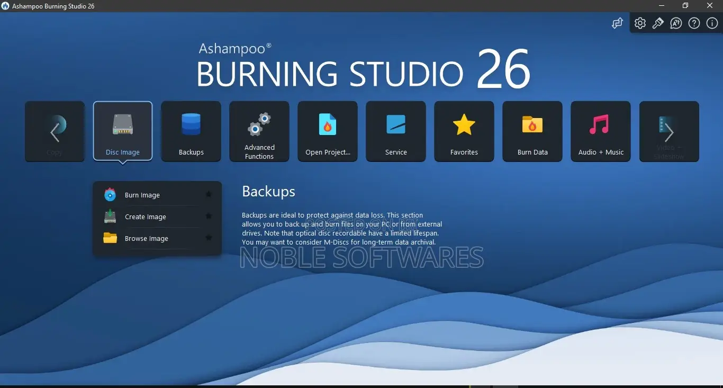Minimize the Burning Studio window
The width and height of the screenshot is (723, 388).
point(661,6)
